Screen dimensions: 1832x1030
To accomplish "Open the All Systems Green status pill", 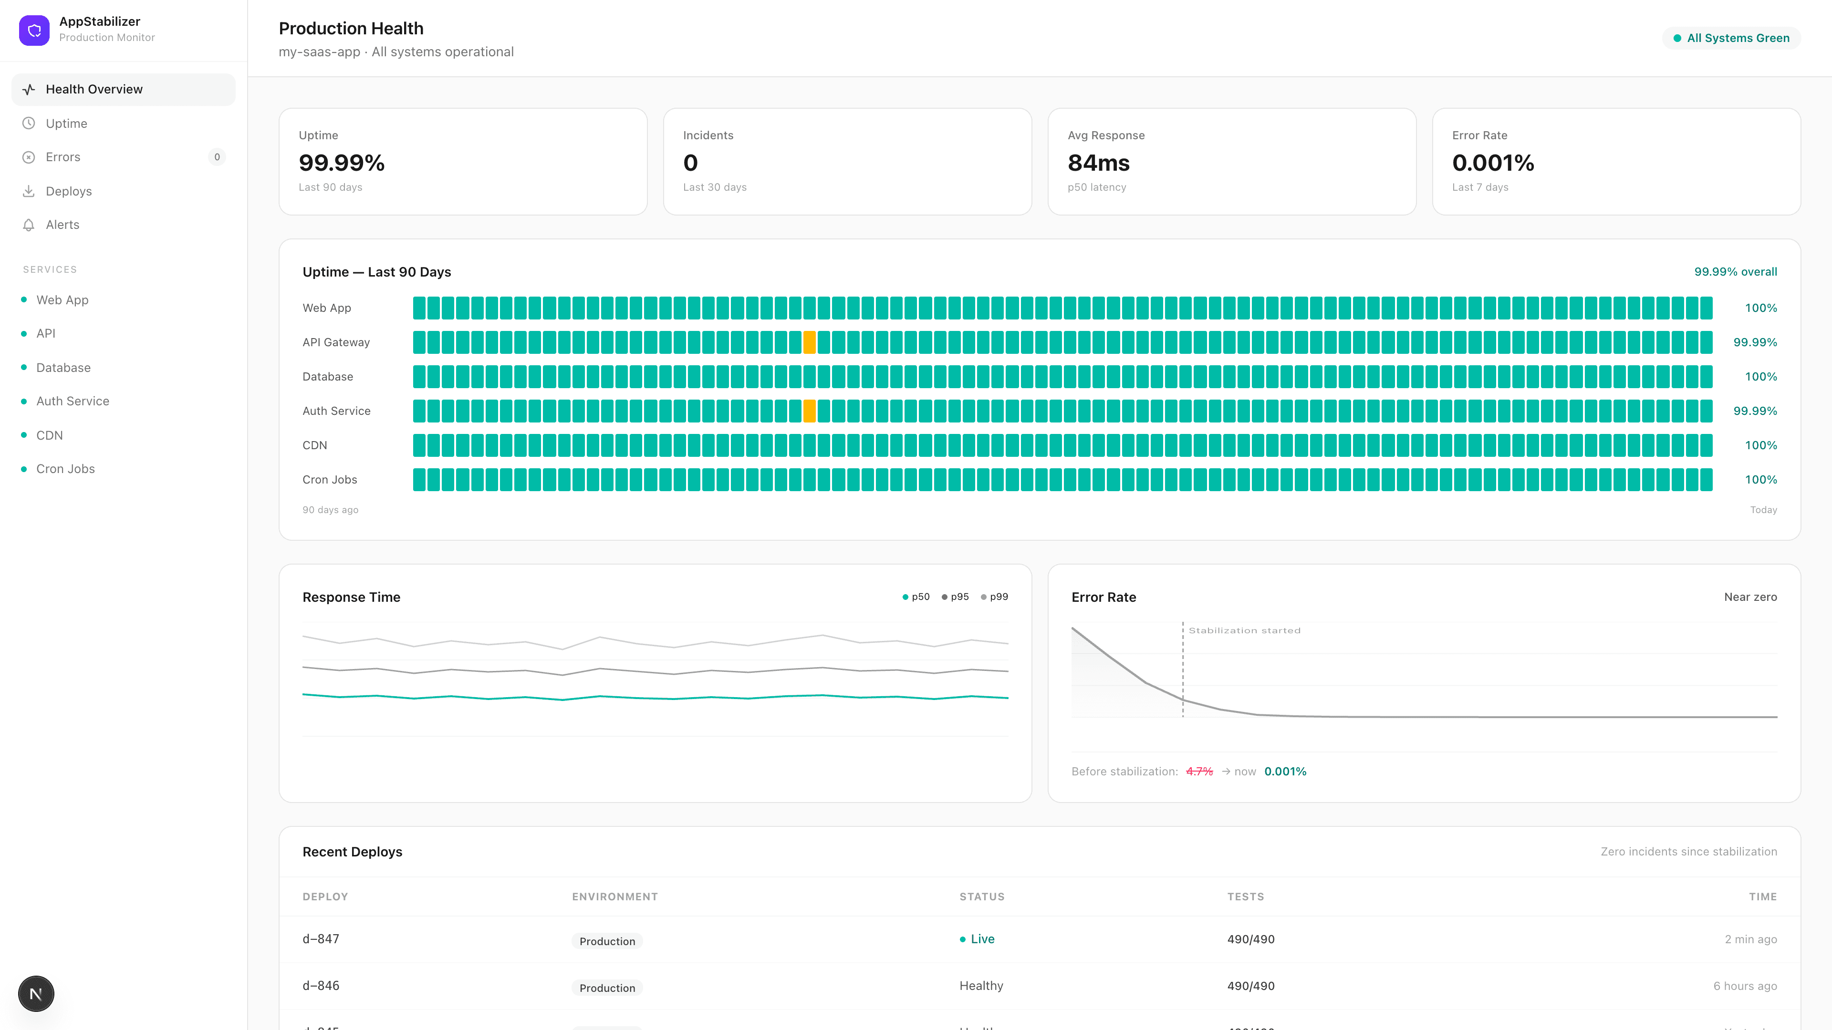I will [x=1732, y=38].
